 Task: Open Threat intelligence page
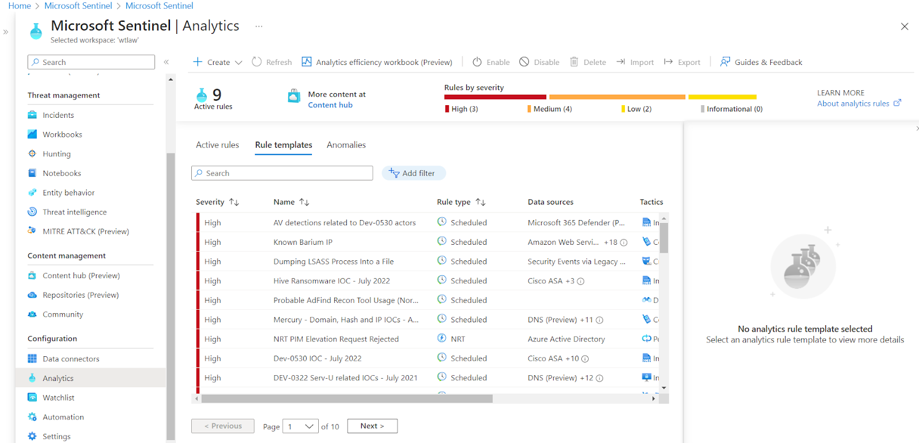pyautogui.click(x=75, y=212)
